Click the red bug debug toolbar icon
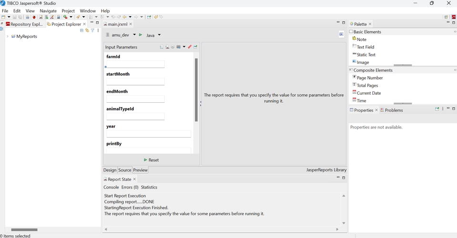This screenshot has height=238, width=457. coord(34,17)
